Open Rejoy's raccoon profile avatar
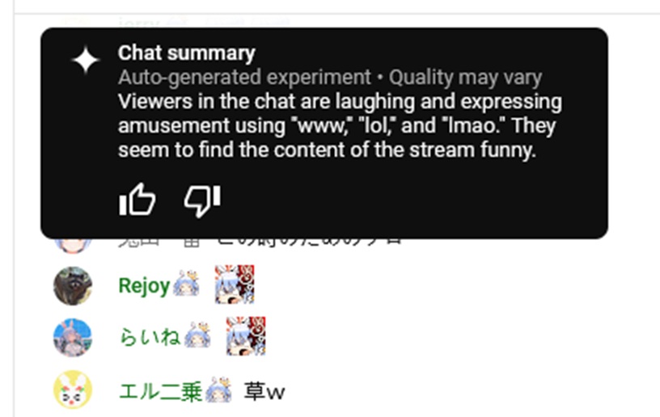 [73, 286]
